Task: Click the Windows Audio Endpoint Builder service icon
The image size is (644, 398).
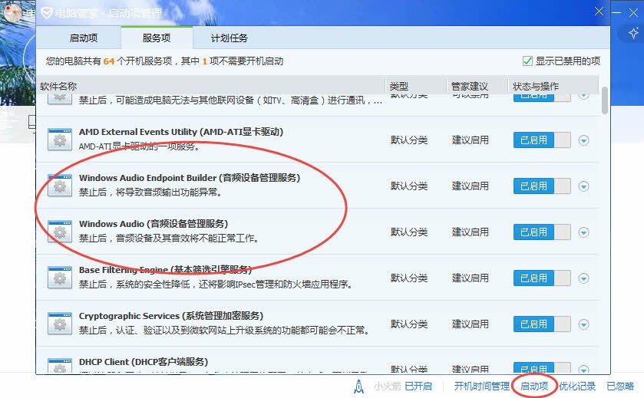Action: [60, 186]
